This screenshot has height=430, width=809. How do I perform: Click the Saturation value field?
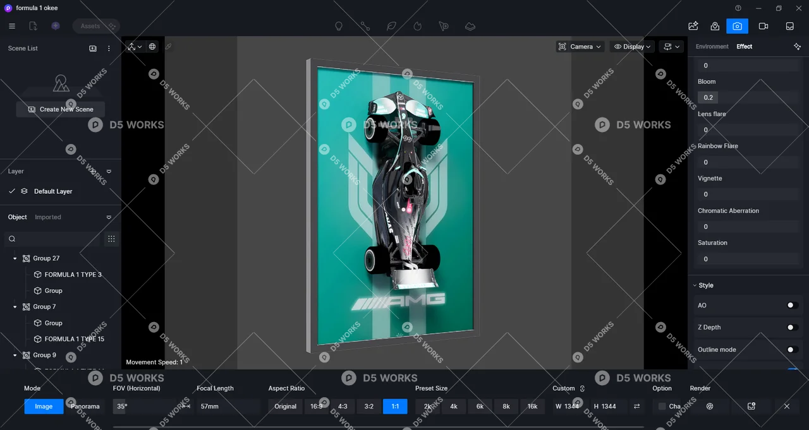click(x=748, y=259)
